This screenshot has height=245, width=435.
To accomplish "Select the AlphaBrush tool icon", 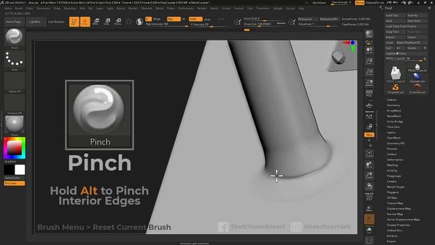I will (x=417, y=77).
